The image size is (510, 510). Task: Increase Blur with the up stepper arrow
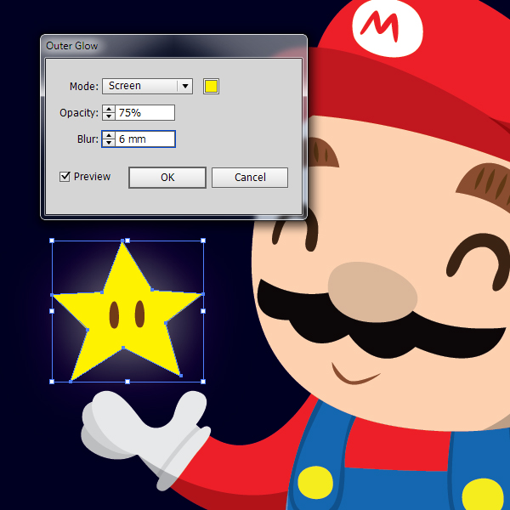[x=108, y=136]
